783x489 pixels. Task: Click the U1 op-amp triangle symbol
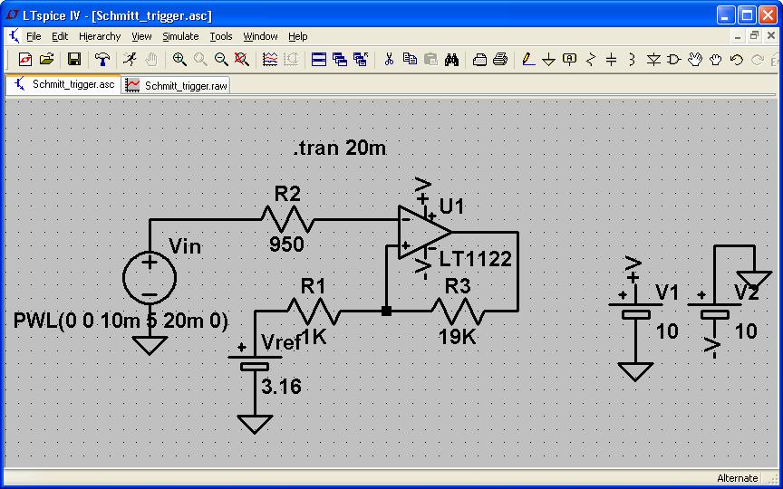click(424, 232)
